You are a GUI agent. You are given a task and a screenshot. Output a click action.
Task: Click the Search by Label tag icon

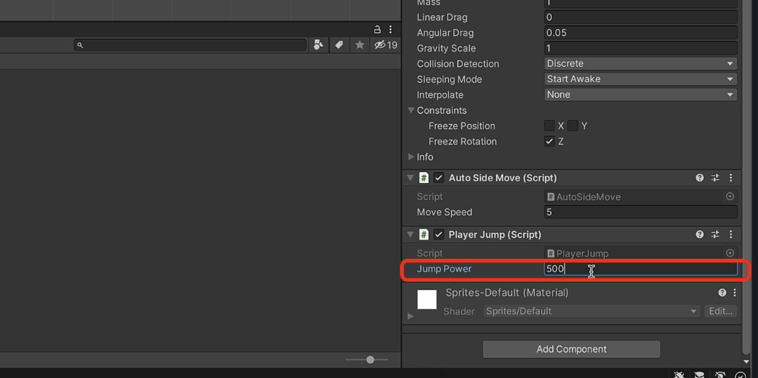[x=339, y=45]
